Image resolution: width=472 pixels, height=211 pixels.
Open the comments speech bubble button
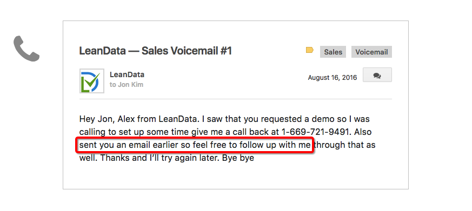coord(377,75)
